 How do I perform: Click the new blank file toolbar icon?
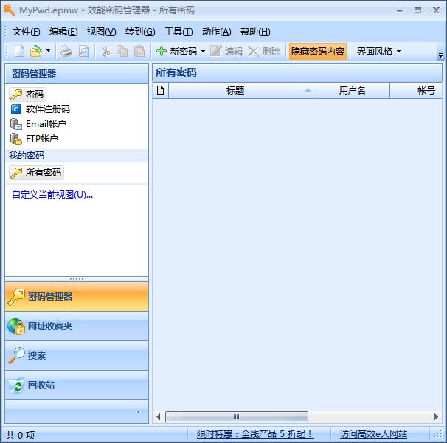coord(19,52)
